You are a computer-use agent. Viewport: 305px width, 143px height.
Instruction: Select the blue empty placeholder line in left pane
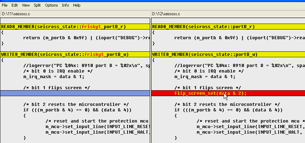pyautogui.click(x=75, y=93)
